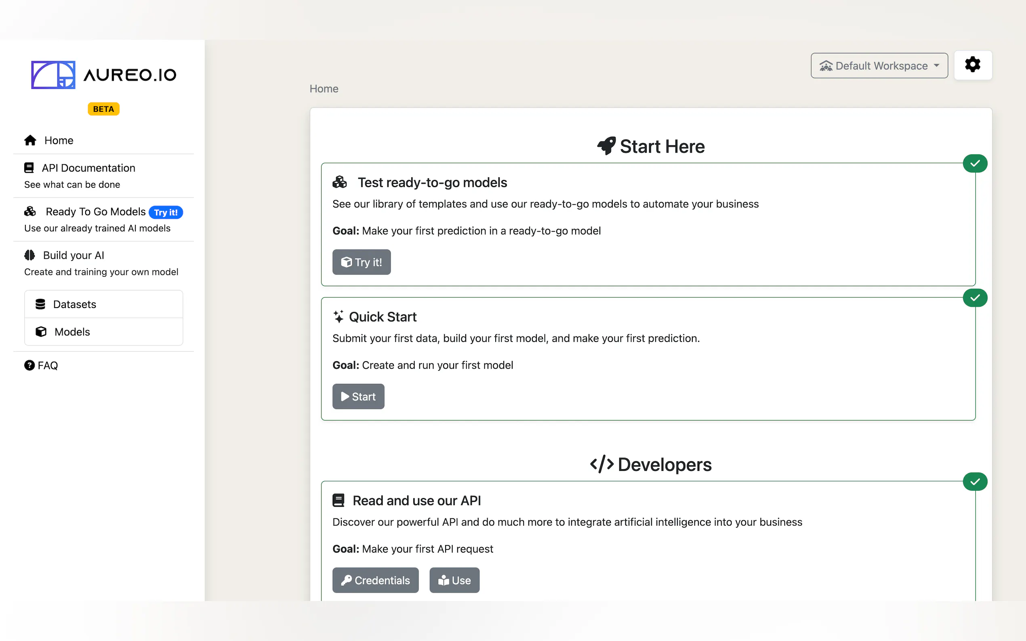Click the Build your AI brain icon
Viewport: 1026px width, 641px height.
pyautogui.click(x=30, y=255)
